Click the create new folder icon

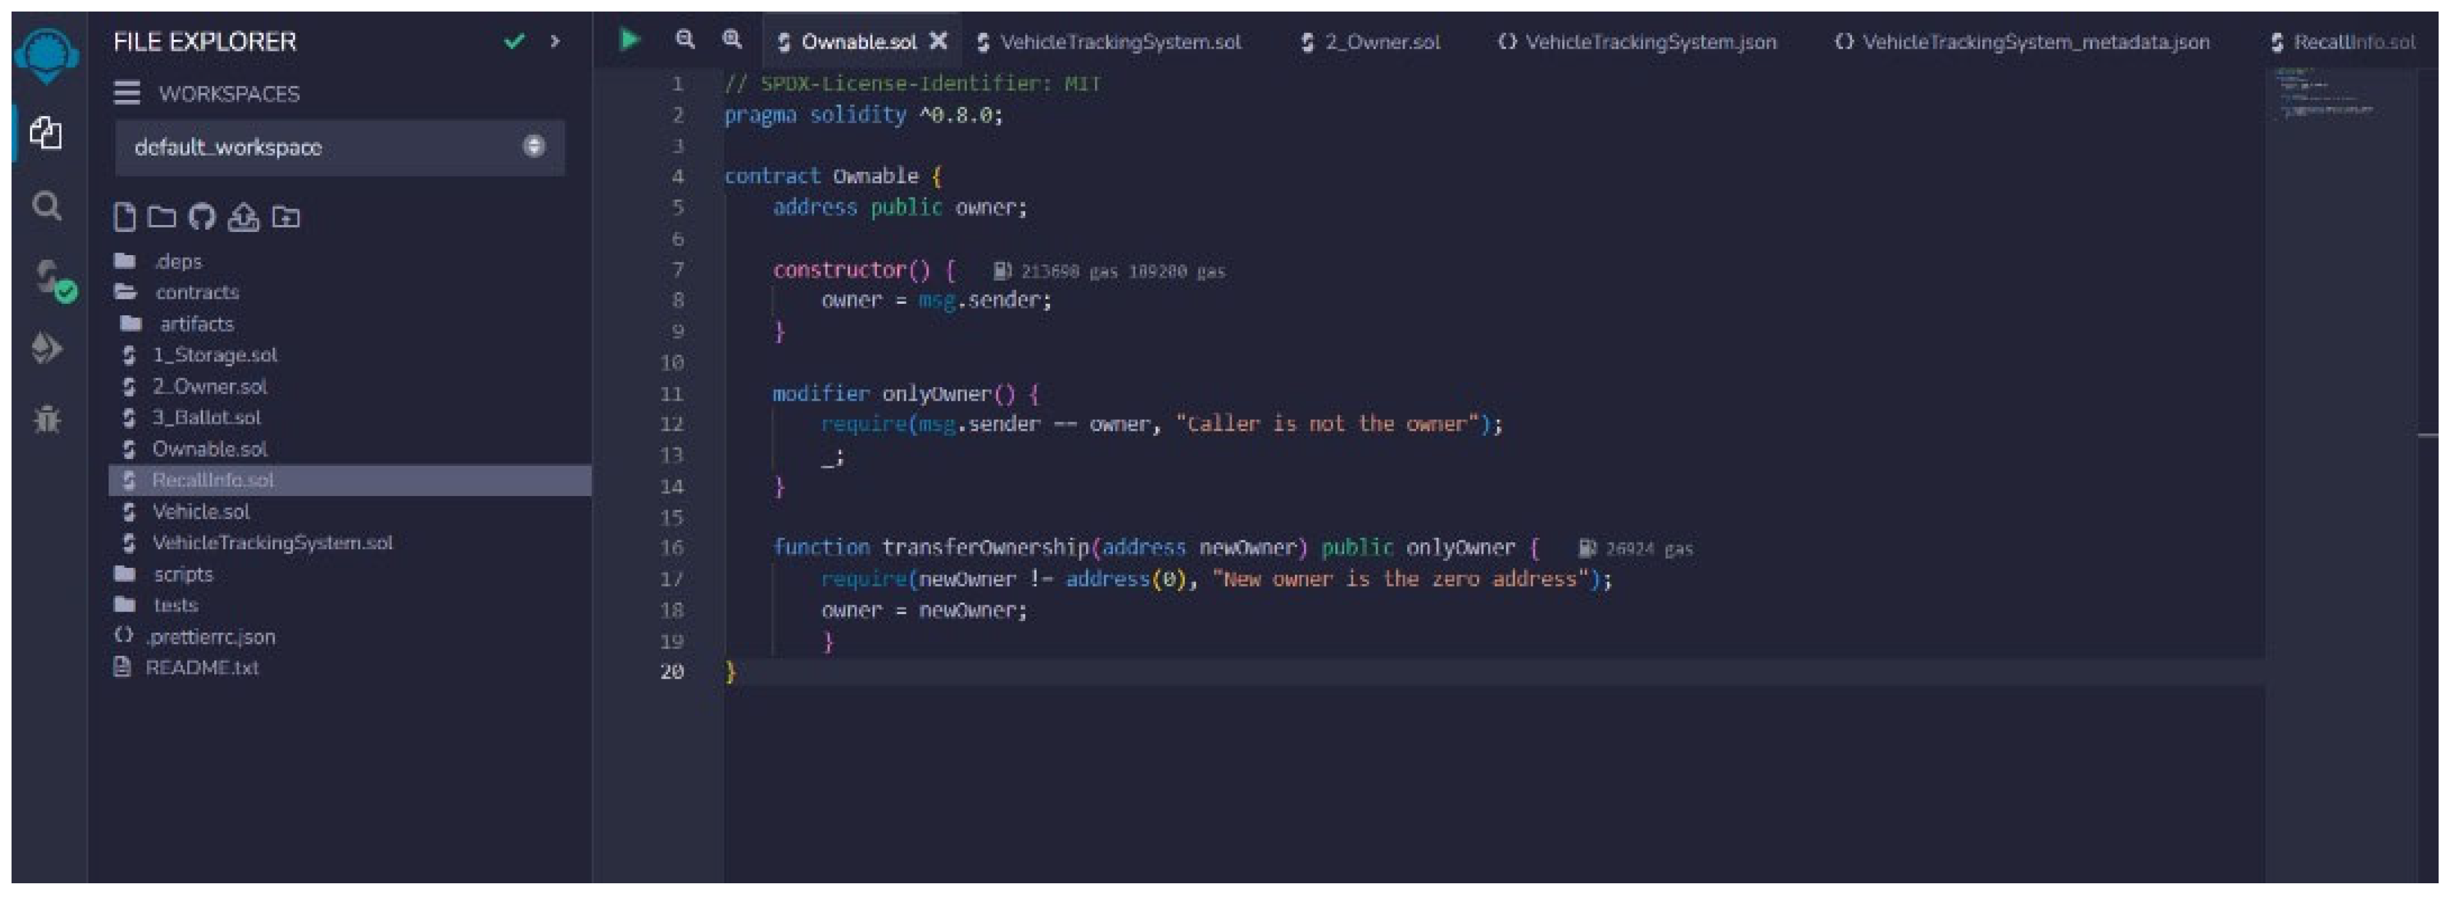tap(162, 217)
